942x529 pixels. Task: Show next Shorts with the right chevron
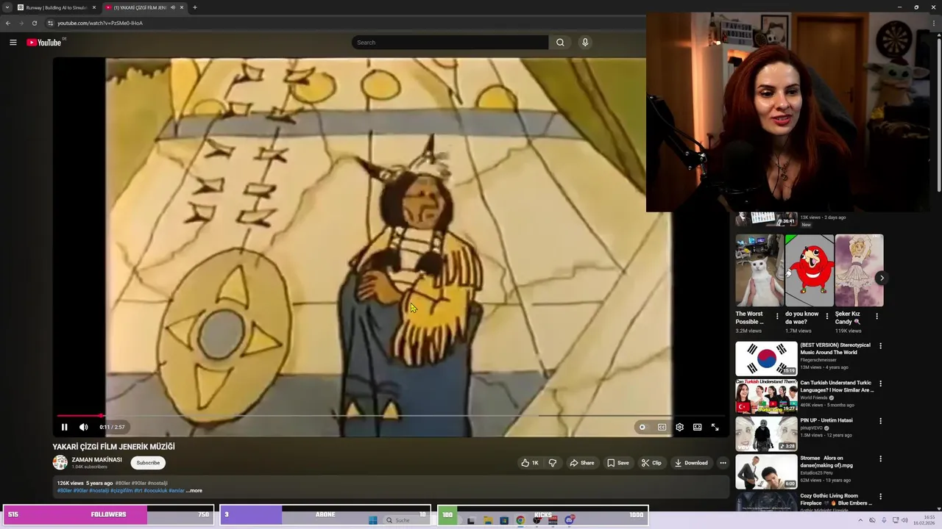coord(881,278)
